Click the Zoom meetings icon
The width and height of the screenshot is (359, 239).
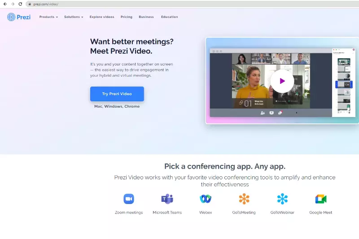(x=129, y=199)
